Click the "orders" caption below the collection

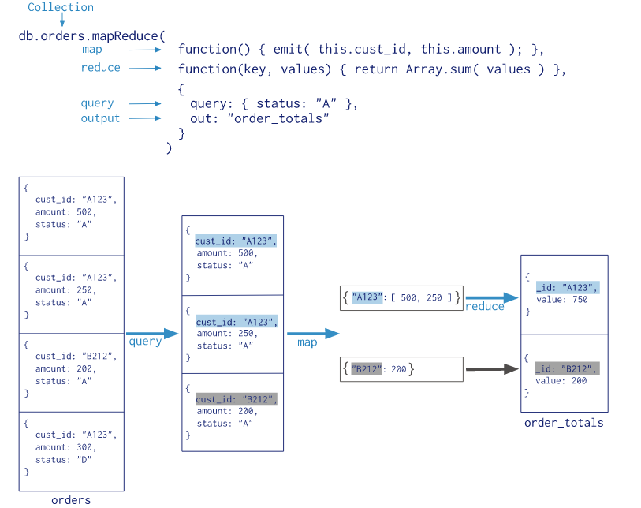click(71, 500)
